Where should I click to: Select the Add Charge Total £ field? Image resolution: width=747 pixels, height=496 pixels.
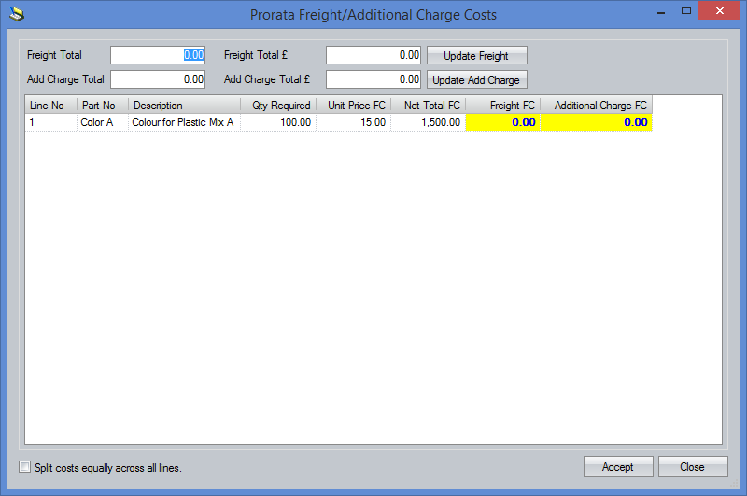click(373, 79)
